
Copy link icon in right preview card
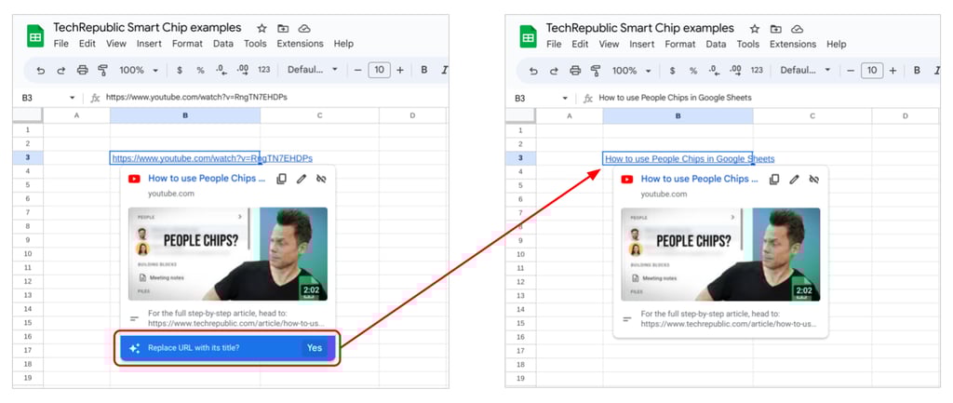pos(774,180)
